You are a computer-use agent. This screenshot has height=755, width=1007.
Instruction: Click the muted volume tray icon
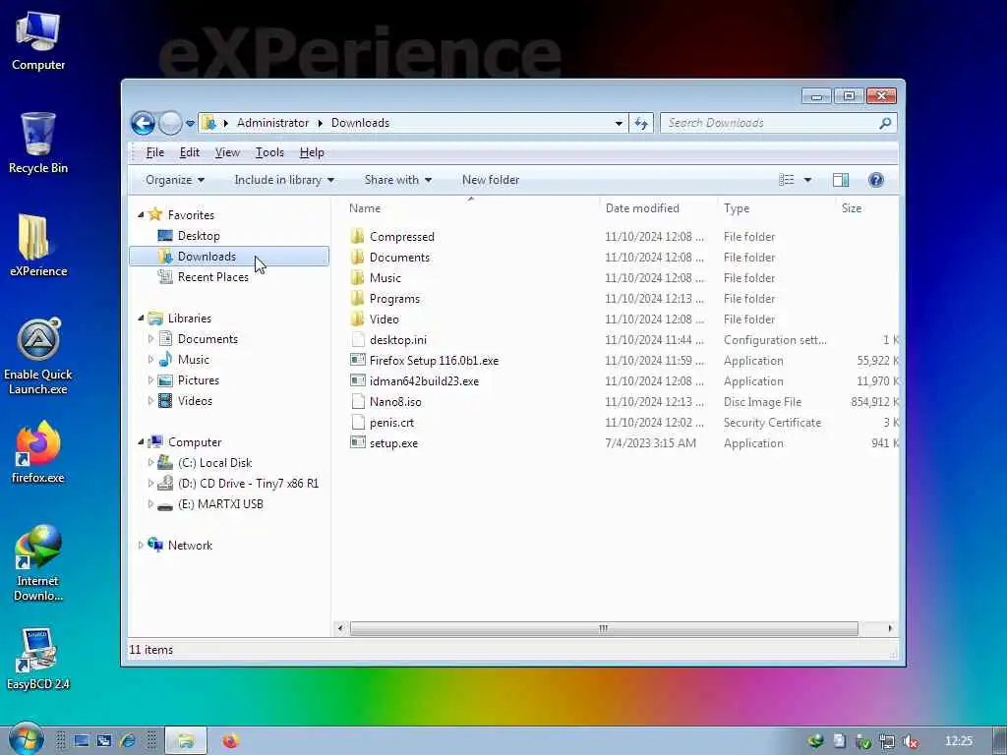click(x=910, y=741)
